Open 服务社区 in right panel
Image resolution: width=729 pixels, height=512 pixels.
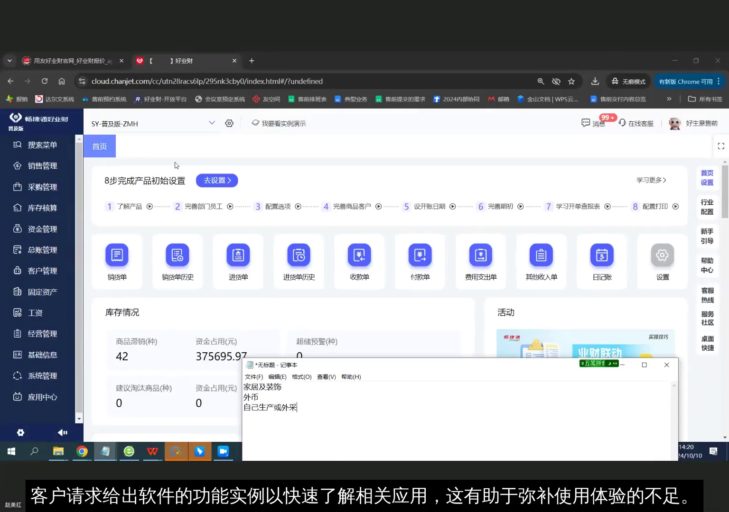pos(707,318)
